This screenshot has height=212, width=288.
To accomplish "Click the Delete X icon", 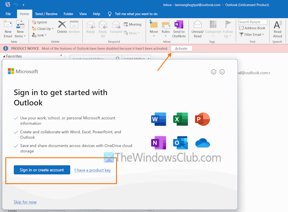I will pyautogui.click(x=62, y=25).
